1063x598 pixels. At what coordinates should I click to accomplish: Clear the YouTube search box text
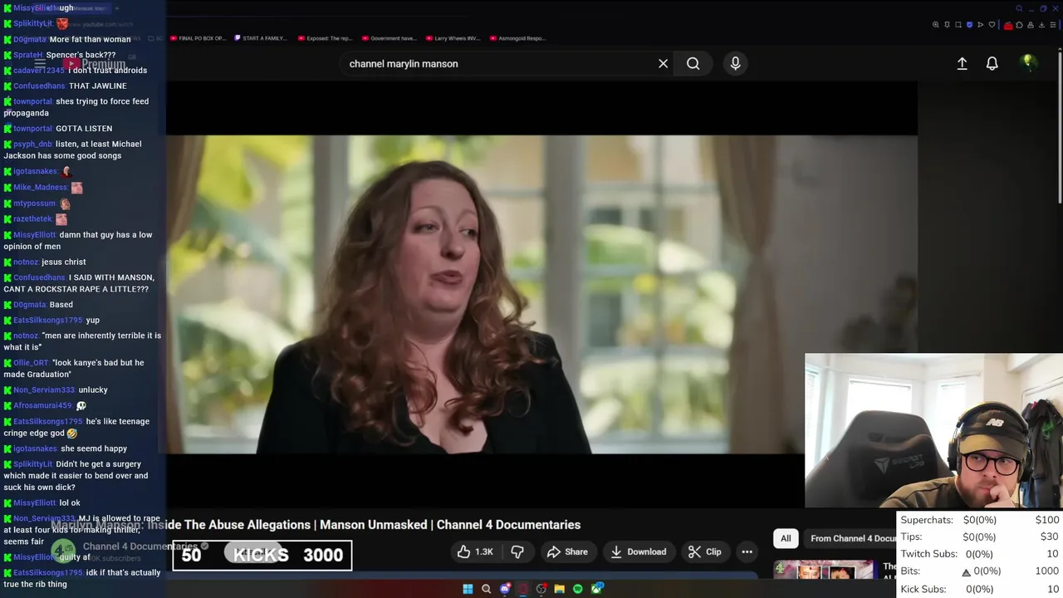tap(663, 63)
